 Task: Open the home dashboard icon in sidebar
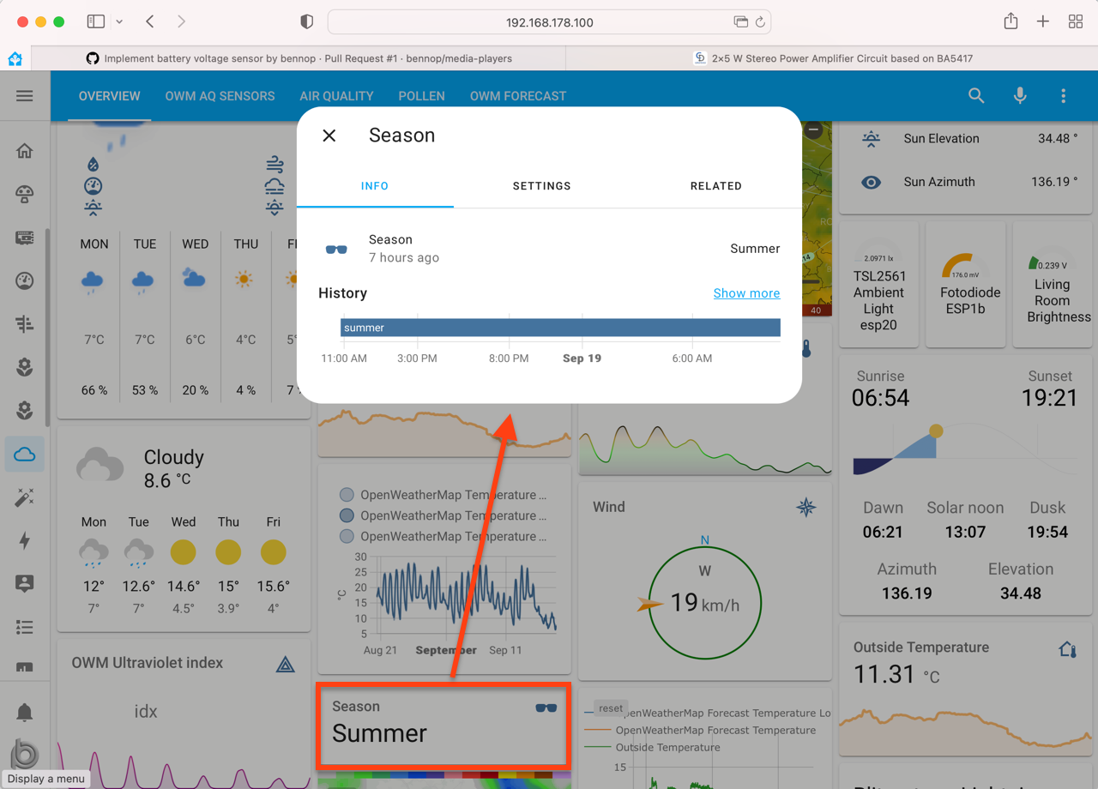click(24, 150)
